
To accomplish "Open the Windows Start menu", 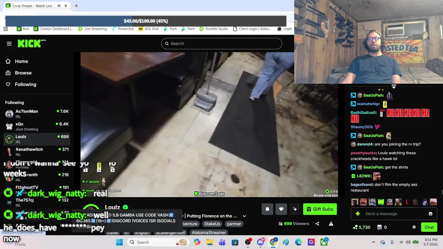I will [119, 242].
